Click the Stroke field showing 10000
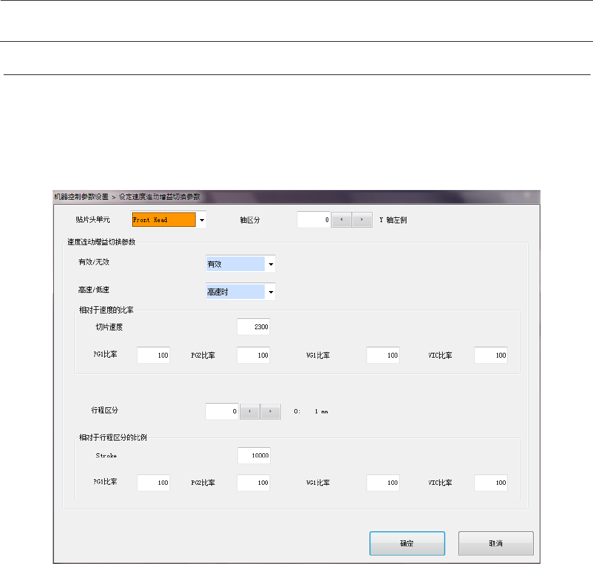This screenshot has width=593, height=564. [x=254, y=456]
